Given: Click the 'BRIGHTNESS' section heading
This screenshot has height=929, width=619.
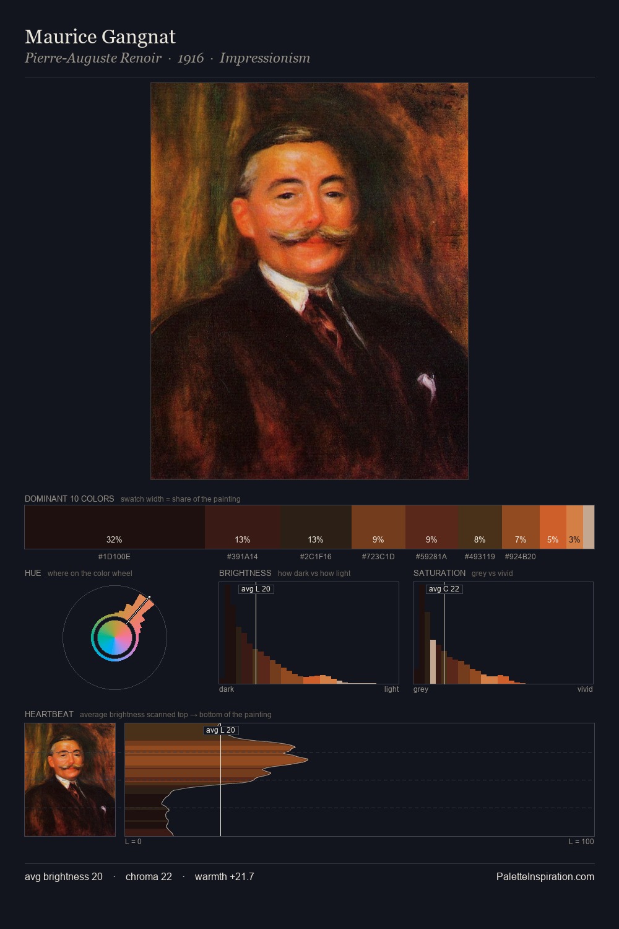Looking at the screenshot, I should 245,573.
